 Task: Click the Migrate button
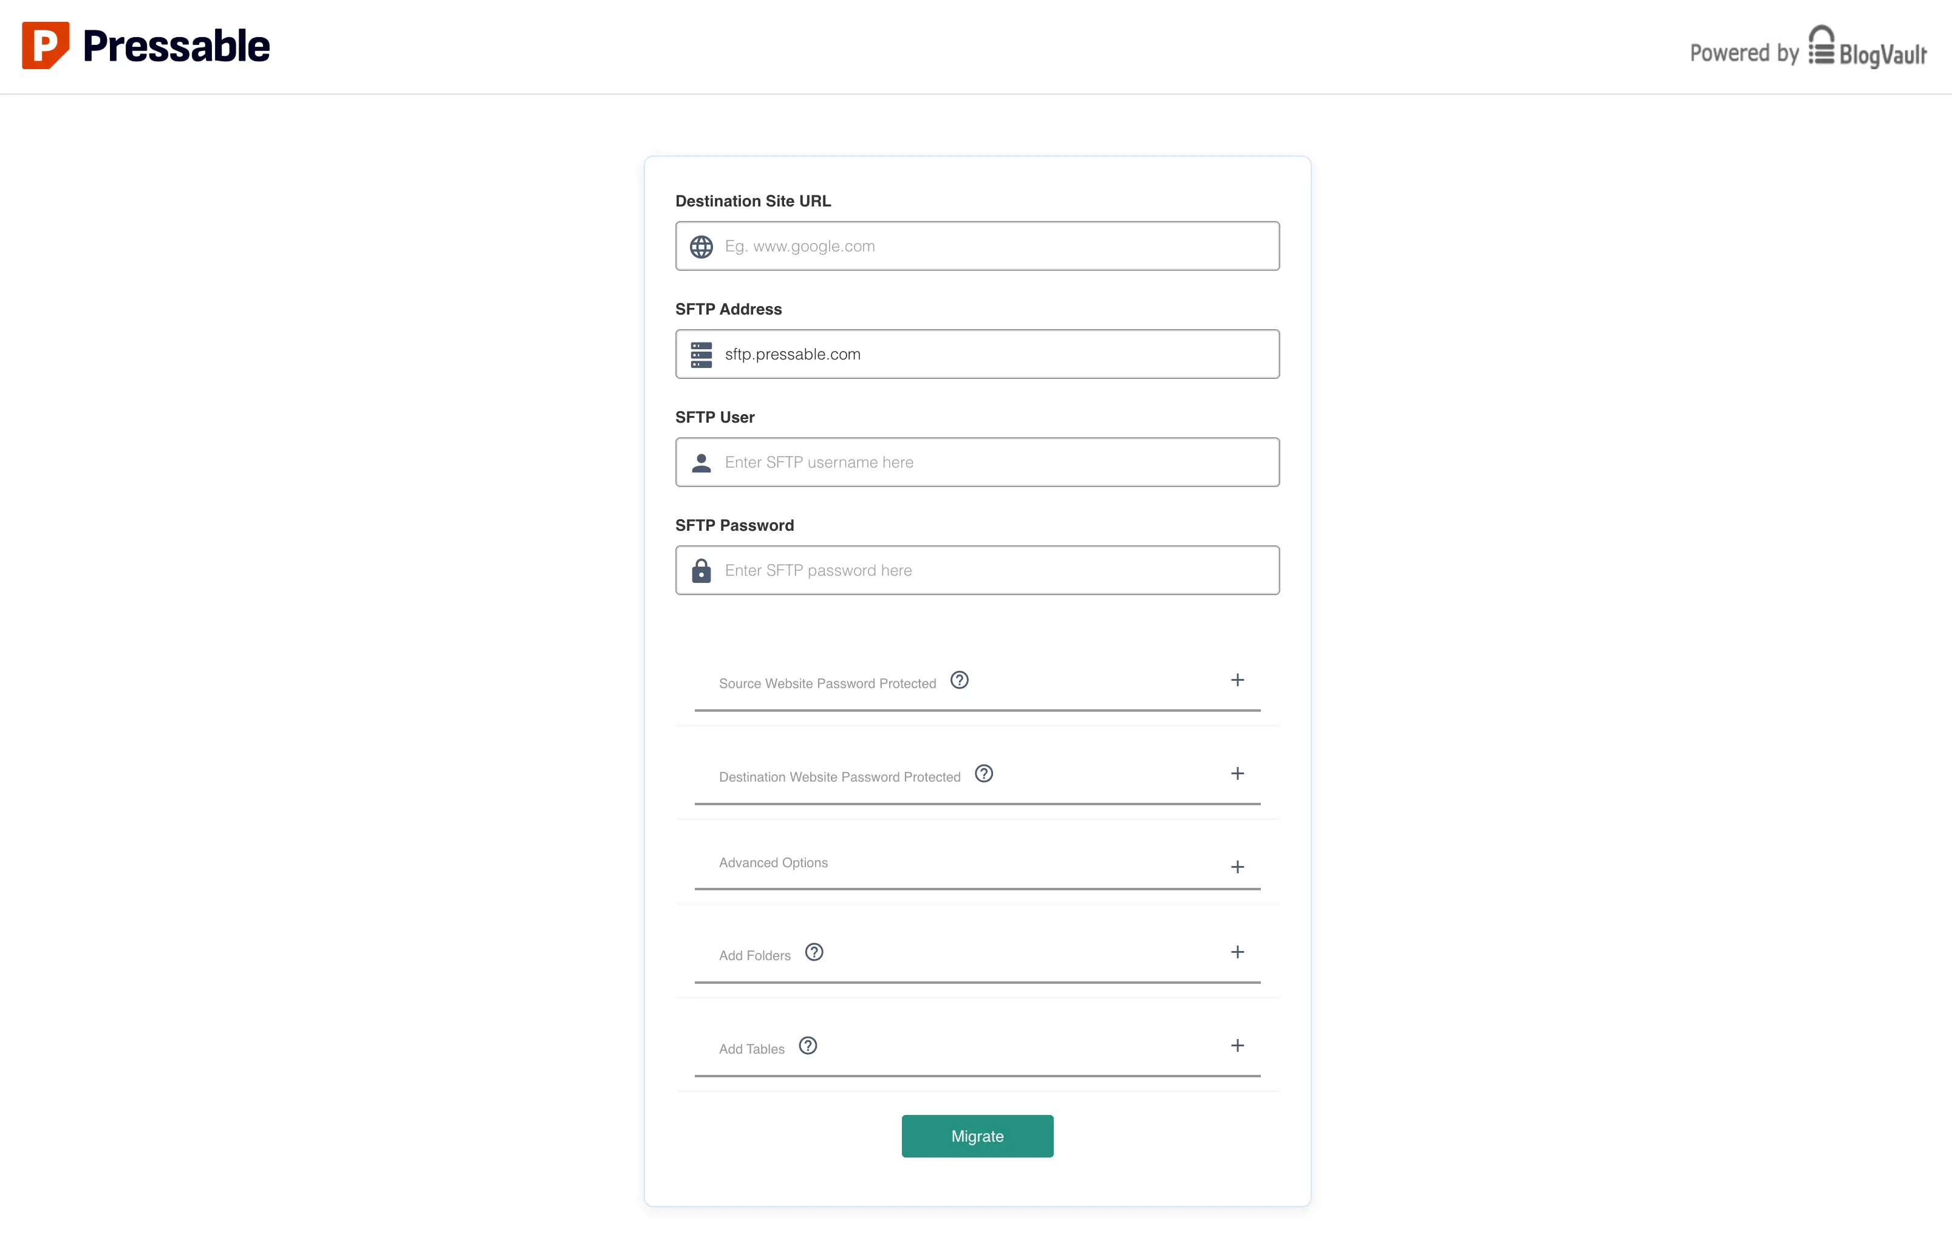[x=977, y=1136]
